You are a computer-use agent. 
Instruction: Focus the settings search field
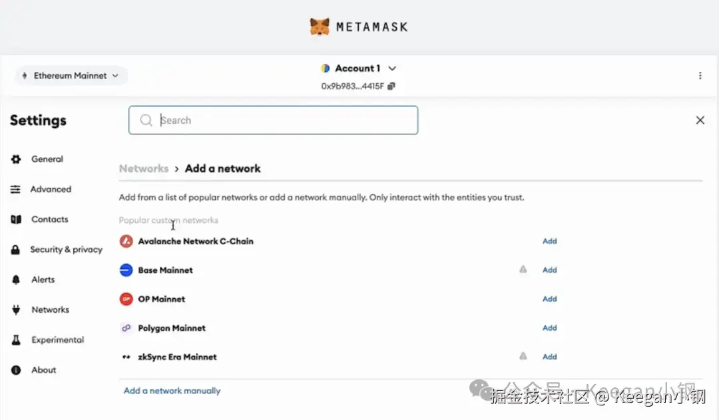tap(280, 120)
